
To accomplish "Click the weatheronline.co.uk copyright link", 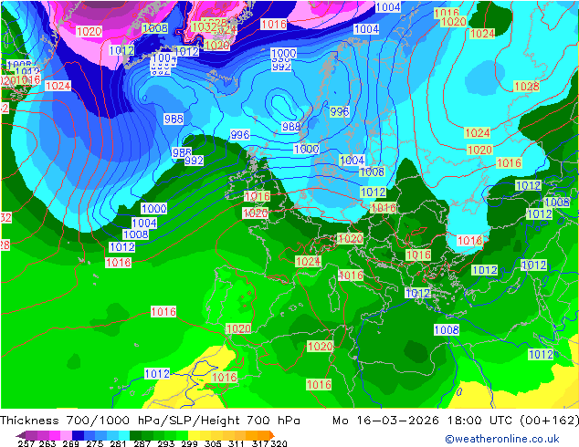I will 502,439.
